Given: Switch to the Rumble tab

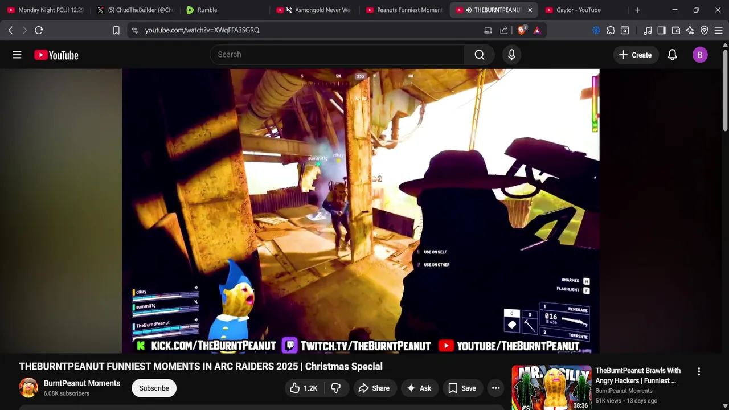Looking at the screenshot, I should 225,10.
